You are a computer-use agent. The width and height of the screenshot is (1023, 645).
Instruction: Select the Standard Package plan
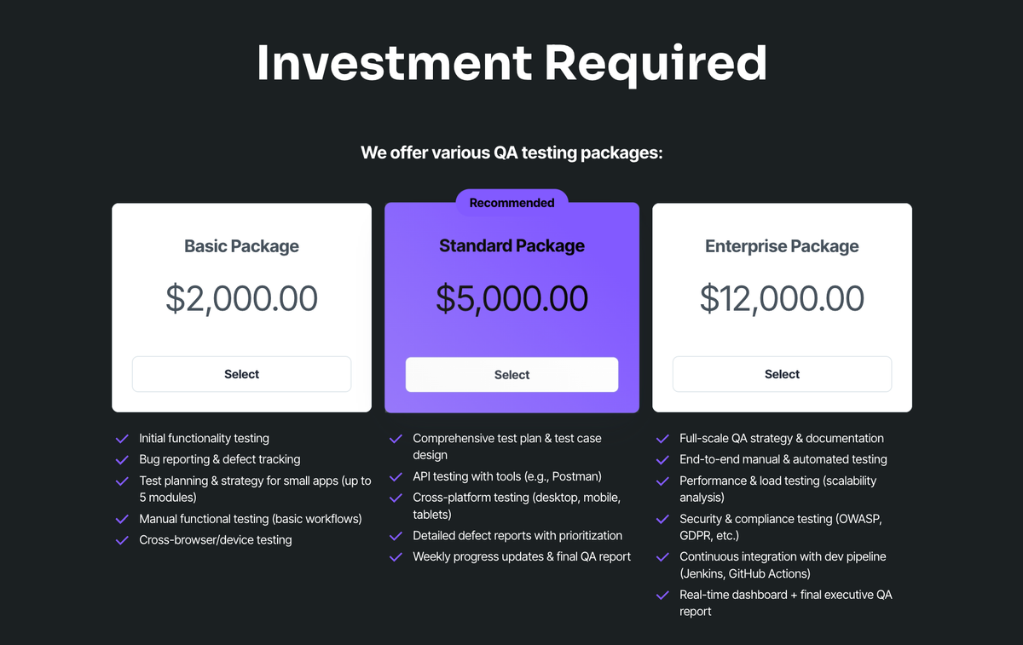(x=511, y=374)
